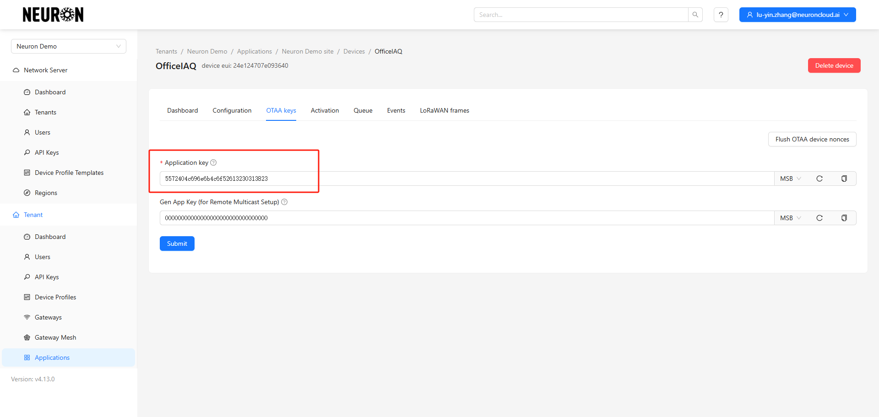Screen dimensions: 879x417
Task: Open Tenant API Keys menu item
Action: (x=69, y=277)
